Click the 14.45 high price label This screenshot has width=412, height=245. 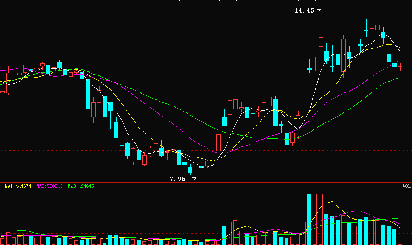304,11
